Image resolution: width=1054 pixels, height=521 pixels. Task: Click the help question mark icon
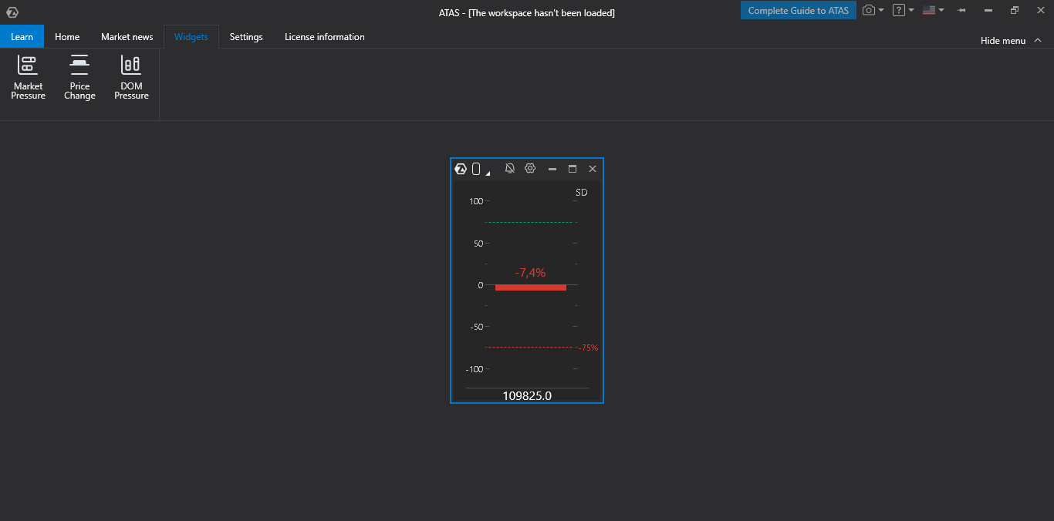(x=898, y=10)
